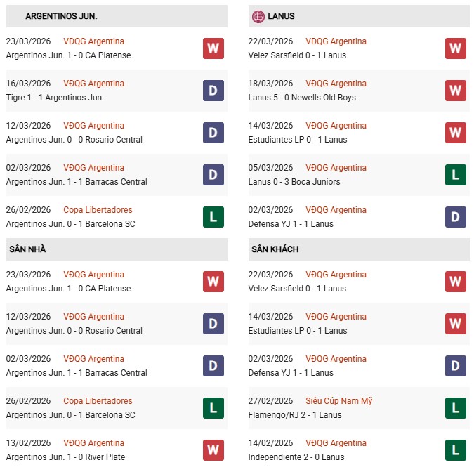Open the Lanus 0-3 Boca Juniors match result
This screenshot has height=472, width=474.
294,182
